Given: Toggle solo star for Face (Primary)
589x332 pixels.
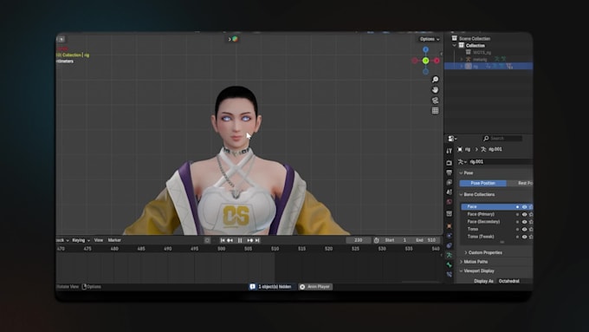Looking at the screenshot, I should [531, 214].
